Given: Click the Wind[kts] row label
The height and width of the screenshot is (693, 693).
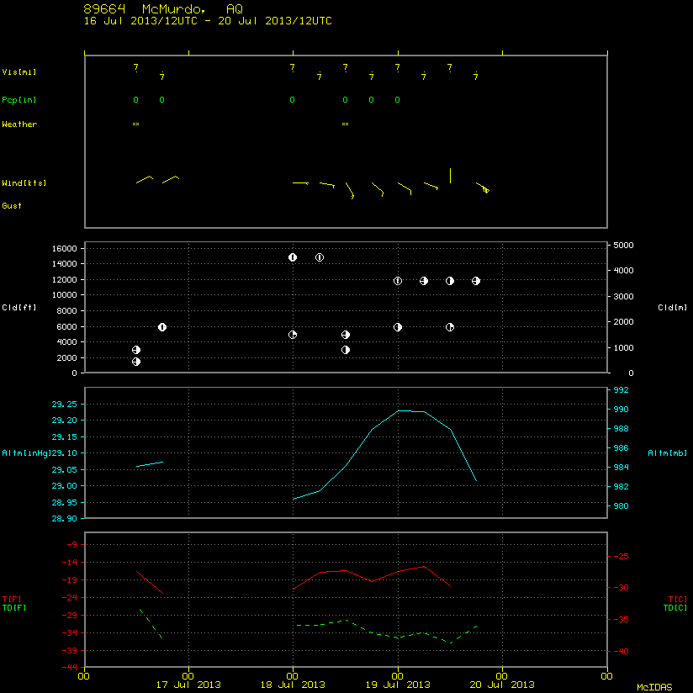Looking at the screenshot, I should pyautogui.click(x=24, y=183).
